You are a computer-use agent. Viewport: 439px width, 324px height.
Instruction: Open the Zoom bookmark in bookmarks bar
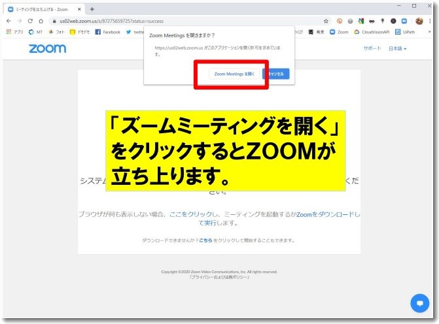click(339, 32)
